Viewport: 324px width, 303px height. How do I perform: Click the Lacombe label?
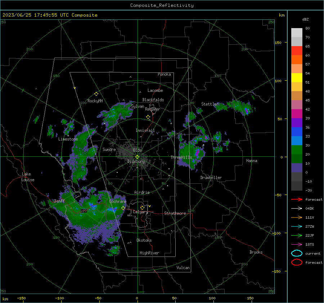coord(155,90)
